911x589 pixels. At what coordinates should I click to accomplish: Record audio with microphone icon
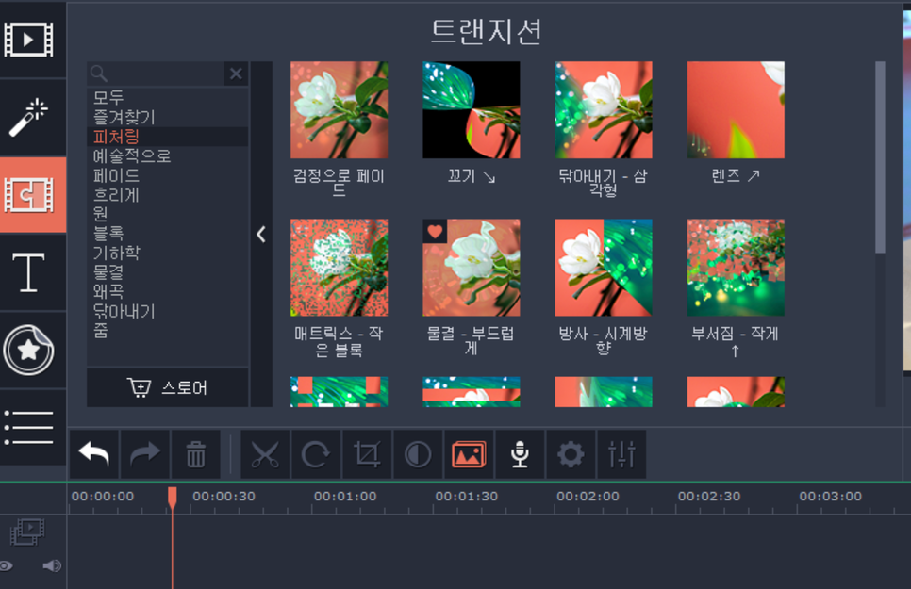(520, 454)
